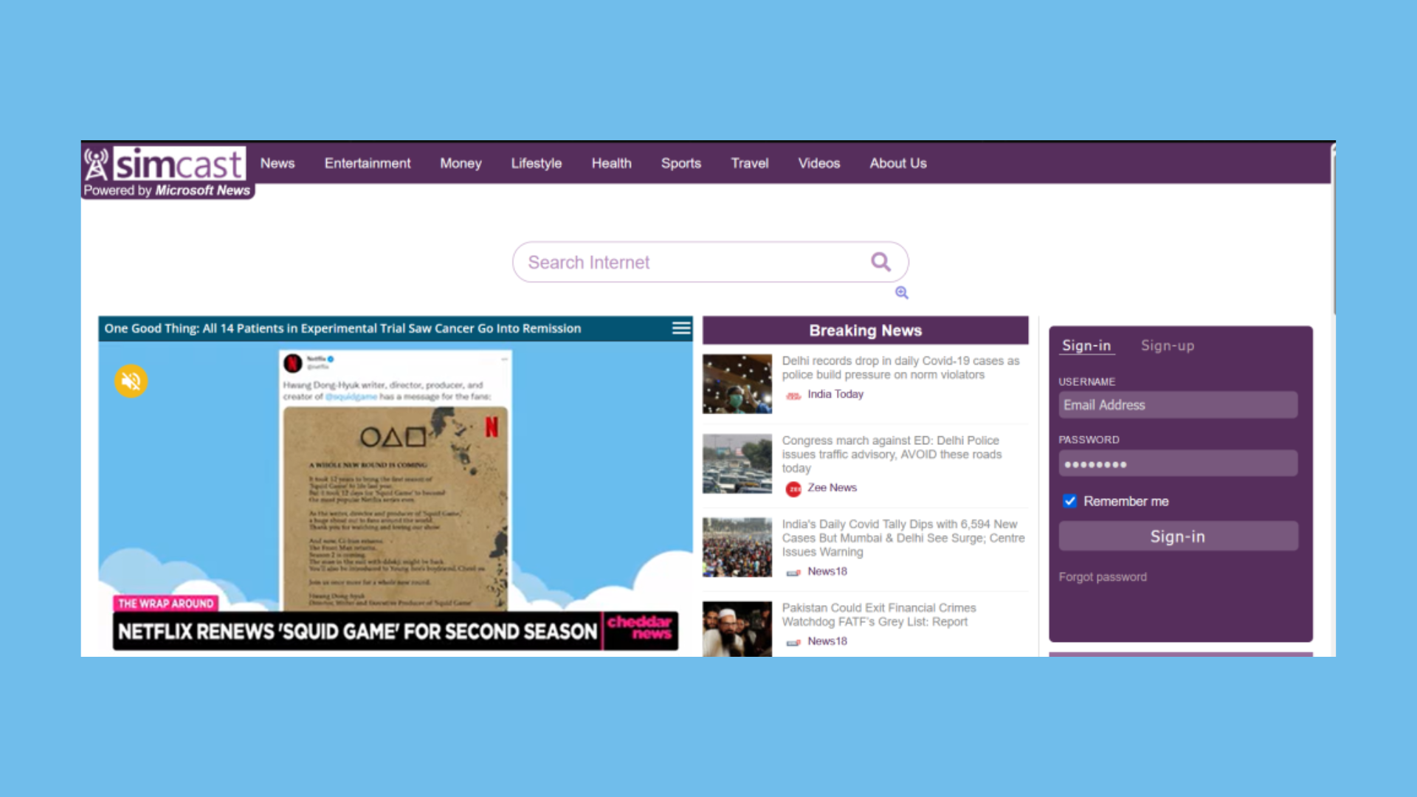The width and height of the screenshot is (1417, 797).
Task: Click the crowd photo thumbnail for Covid tally
Action: click(737, 547)
